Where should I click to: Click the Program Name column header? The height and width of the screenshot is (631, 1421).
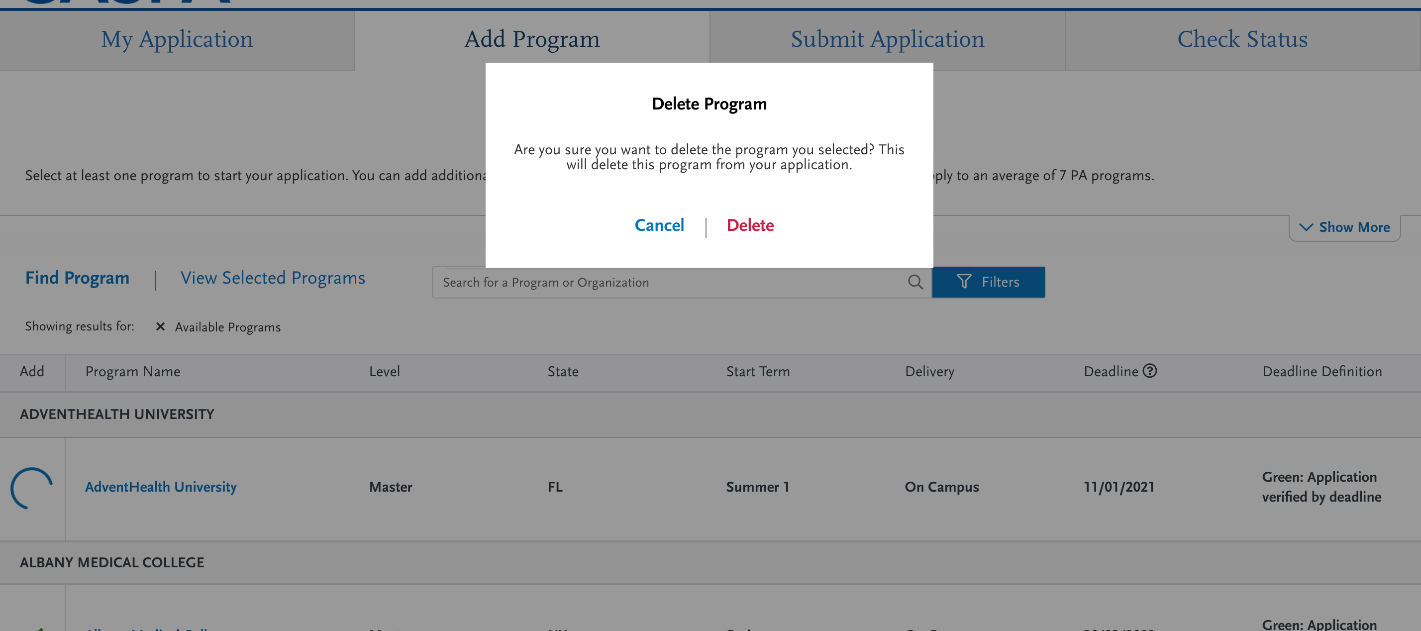point(133,372)
